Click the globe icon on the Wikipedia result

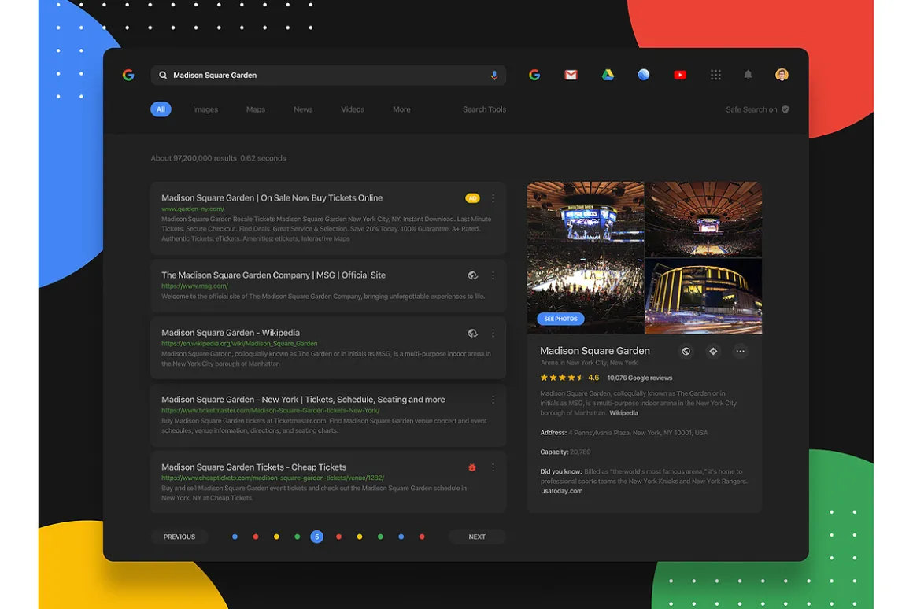click(x=472, y=333)
